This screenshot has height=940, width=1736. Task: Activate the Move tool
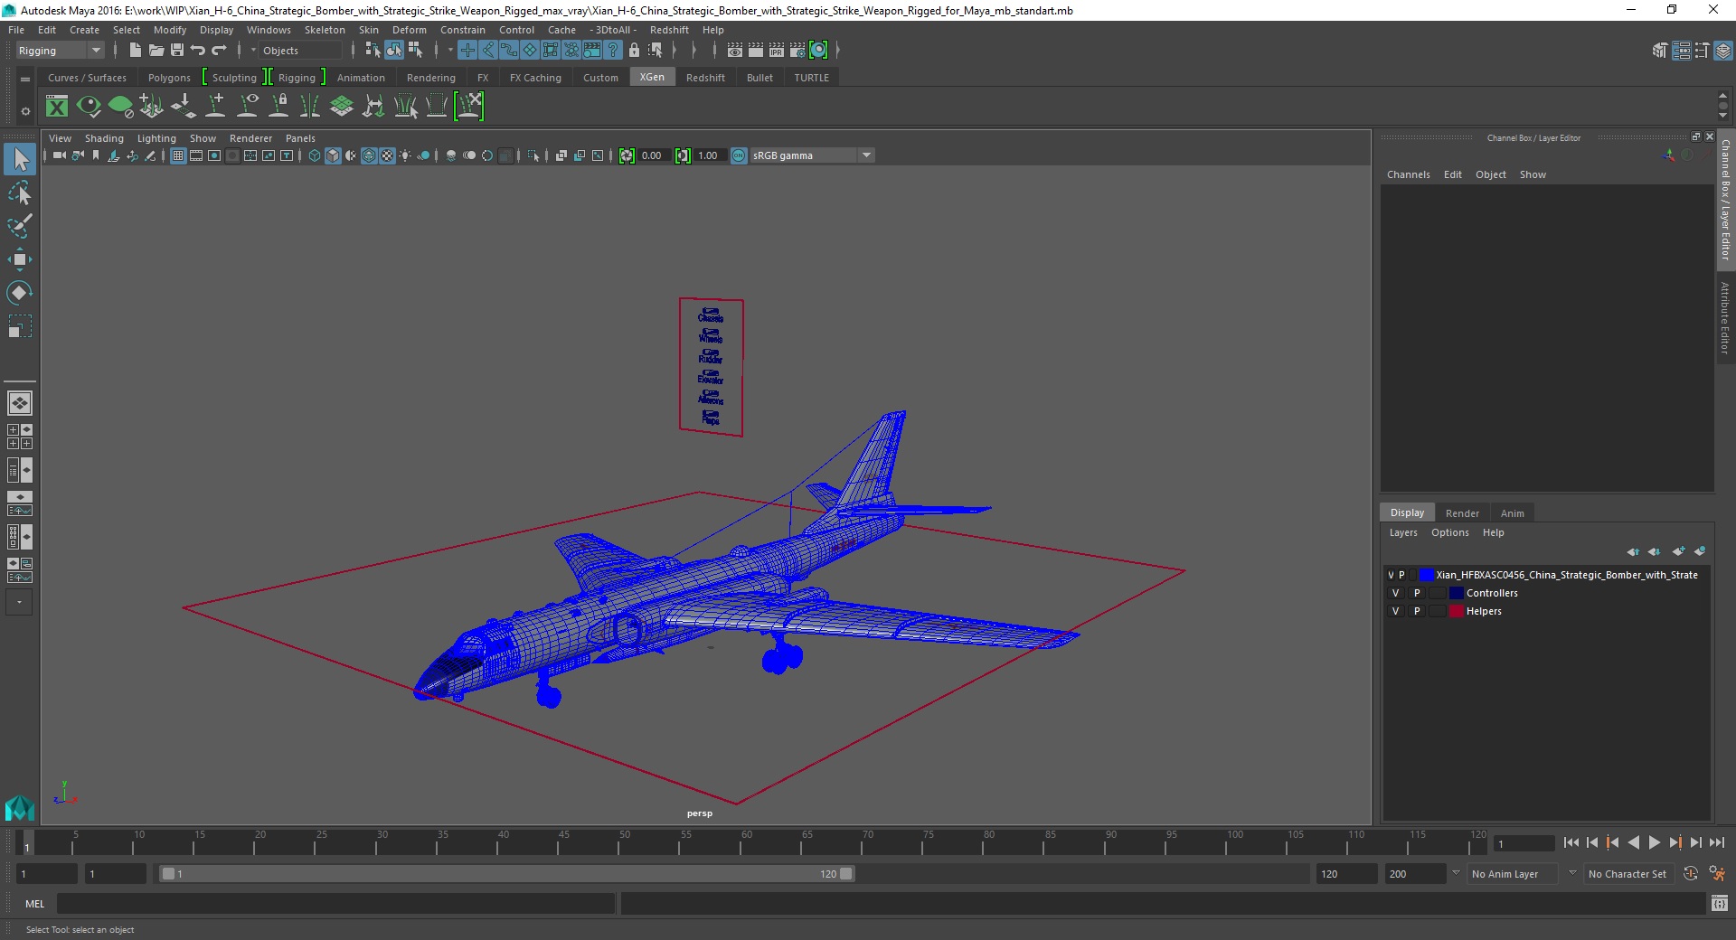tap(20, 259)
